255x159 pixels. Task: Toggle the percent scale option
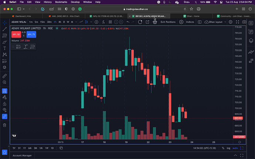(223, 148)
